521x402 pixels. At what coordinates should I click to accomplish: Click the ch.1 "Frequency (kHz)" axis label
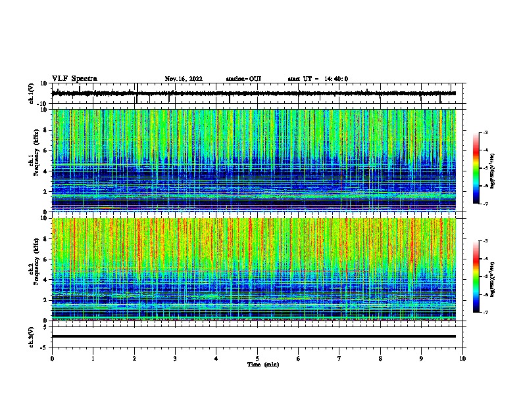[36, 153]
